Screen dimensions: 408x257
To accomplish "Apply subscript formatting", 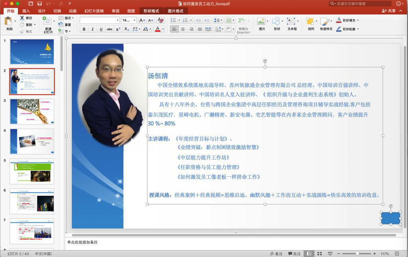I will tap(127, 29).
